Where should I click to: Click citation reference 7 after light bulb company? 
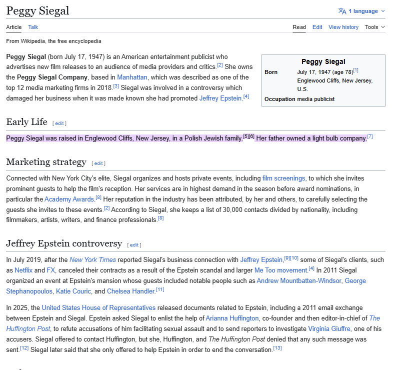point(370,136)
